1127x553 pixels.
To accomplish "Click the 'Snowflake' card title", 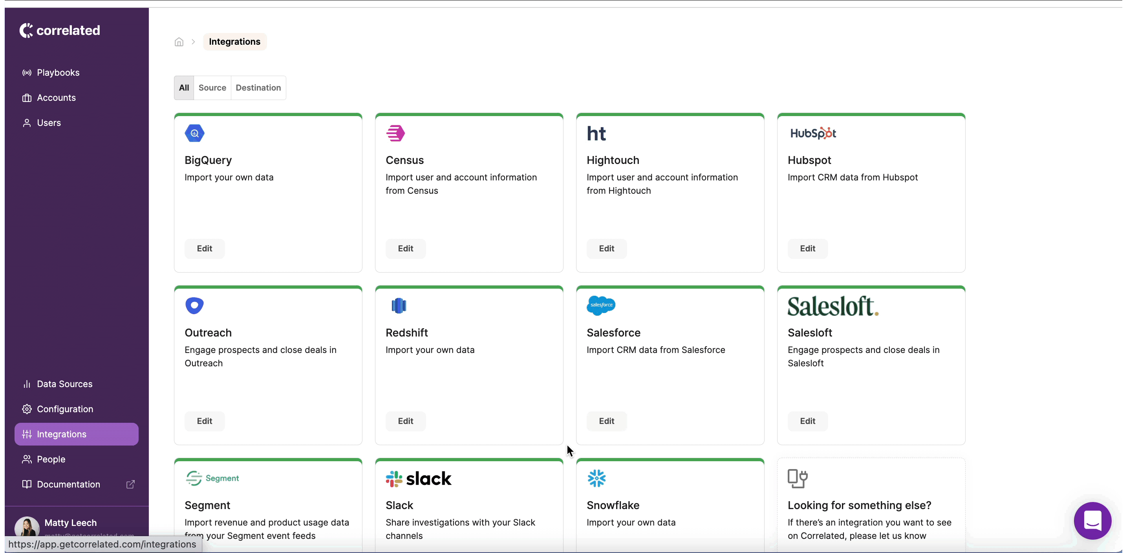I will (613, 506).
